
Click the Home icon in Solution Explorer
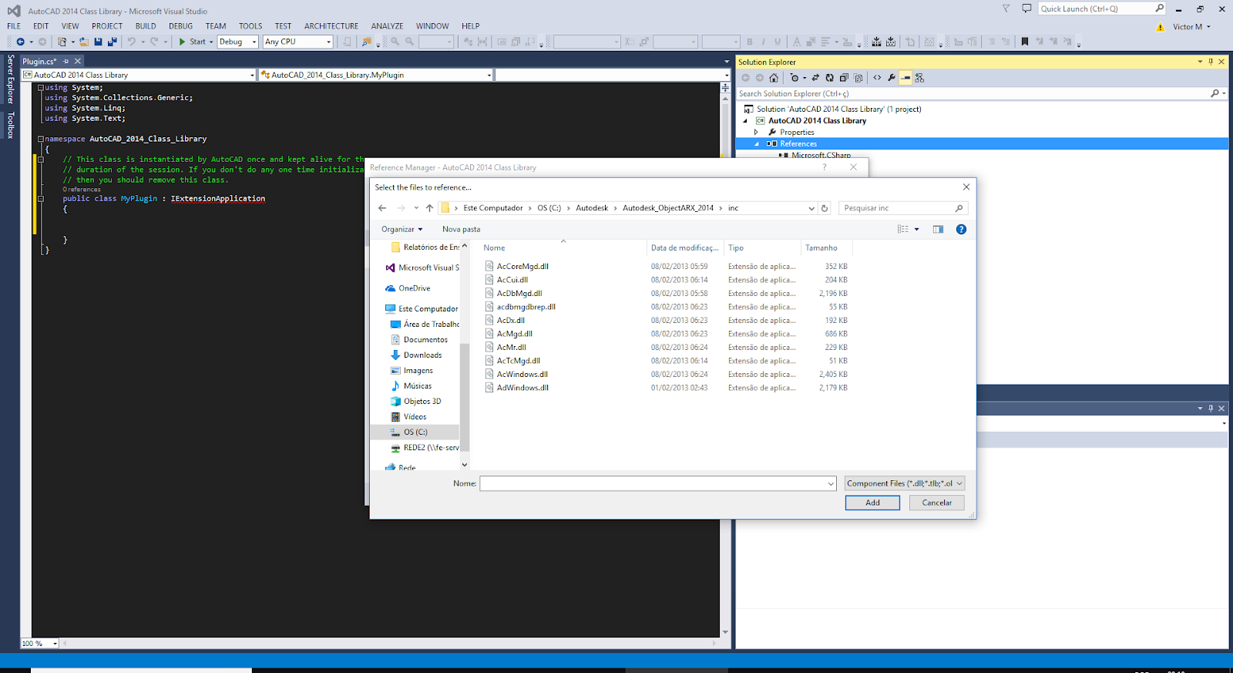pos(774,78)
